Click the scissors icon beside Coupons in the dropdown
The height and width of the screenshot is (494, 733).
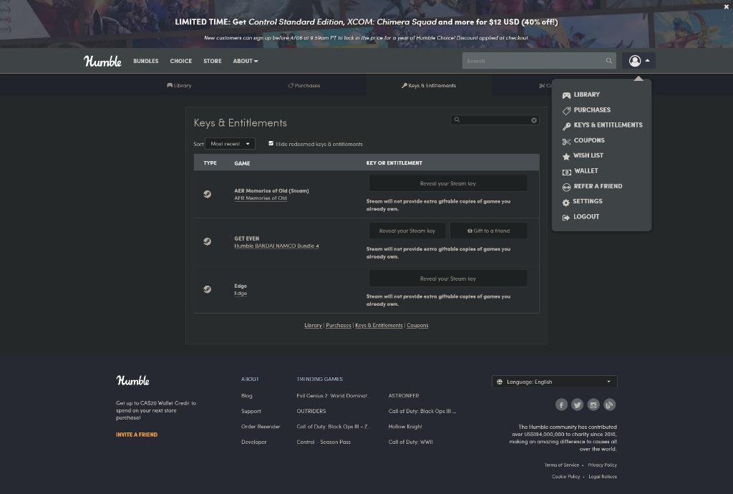click(x=566, y=141)
